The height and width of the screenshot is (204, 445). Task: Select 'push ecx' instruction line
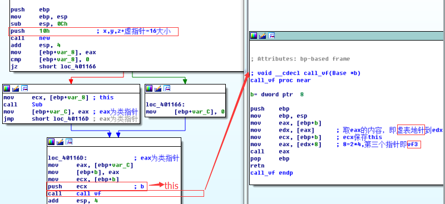[97, 186]
